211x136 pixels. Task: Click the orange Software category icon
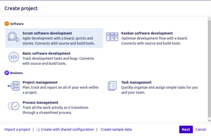coord(7,24)
